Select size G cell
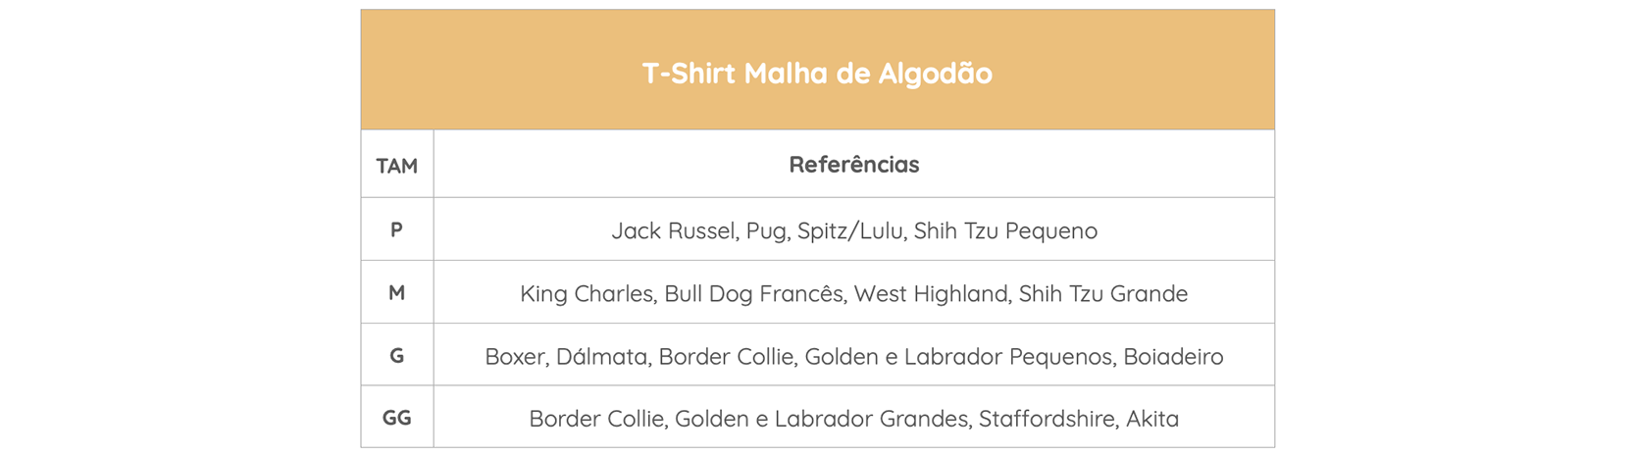This screenshot has height=456, width=1635. click(397, 355)
